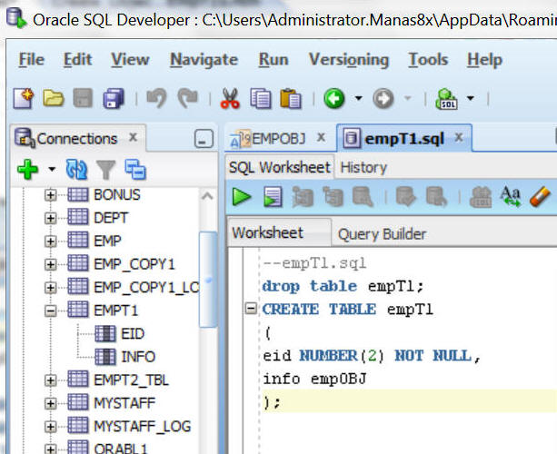This screenshot has width=557, height=454.
Task: Expand the EMPT2_TBL table node
Action: [x=51, y=380]
